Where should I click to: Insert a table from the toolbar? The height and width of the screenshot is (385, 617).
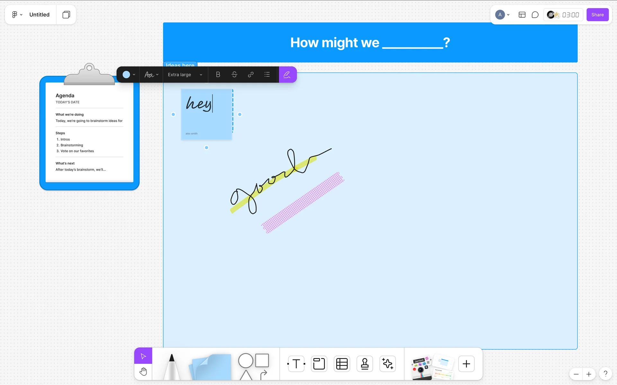point(342,364)
